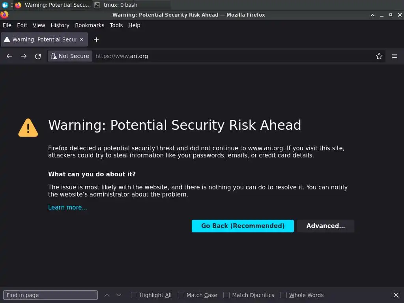
Task: Toggle Whole Words checkbox
Action: [283, 295]
